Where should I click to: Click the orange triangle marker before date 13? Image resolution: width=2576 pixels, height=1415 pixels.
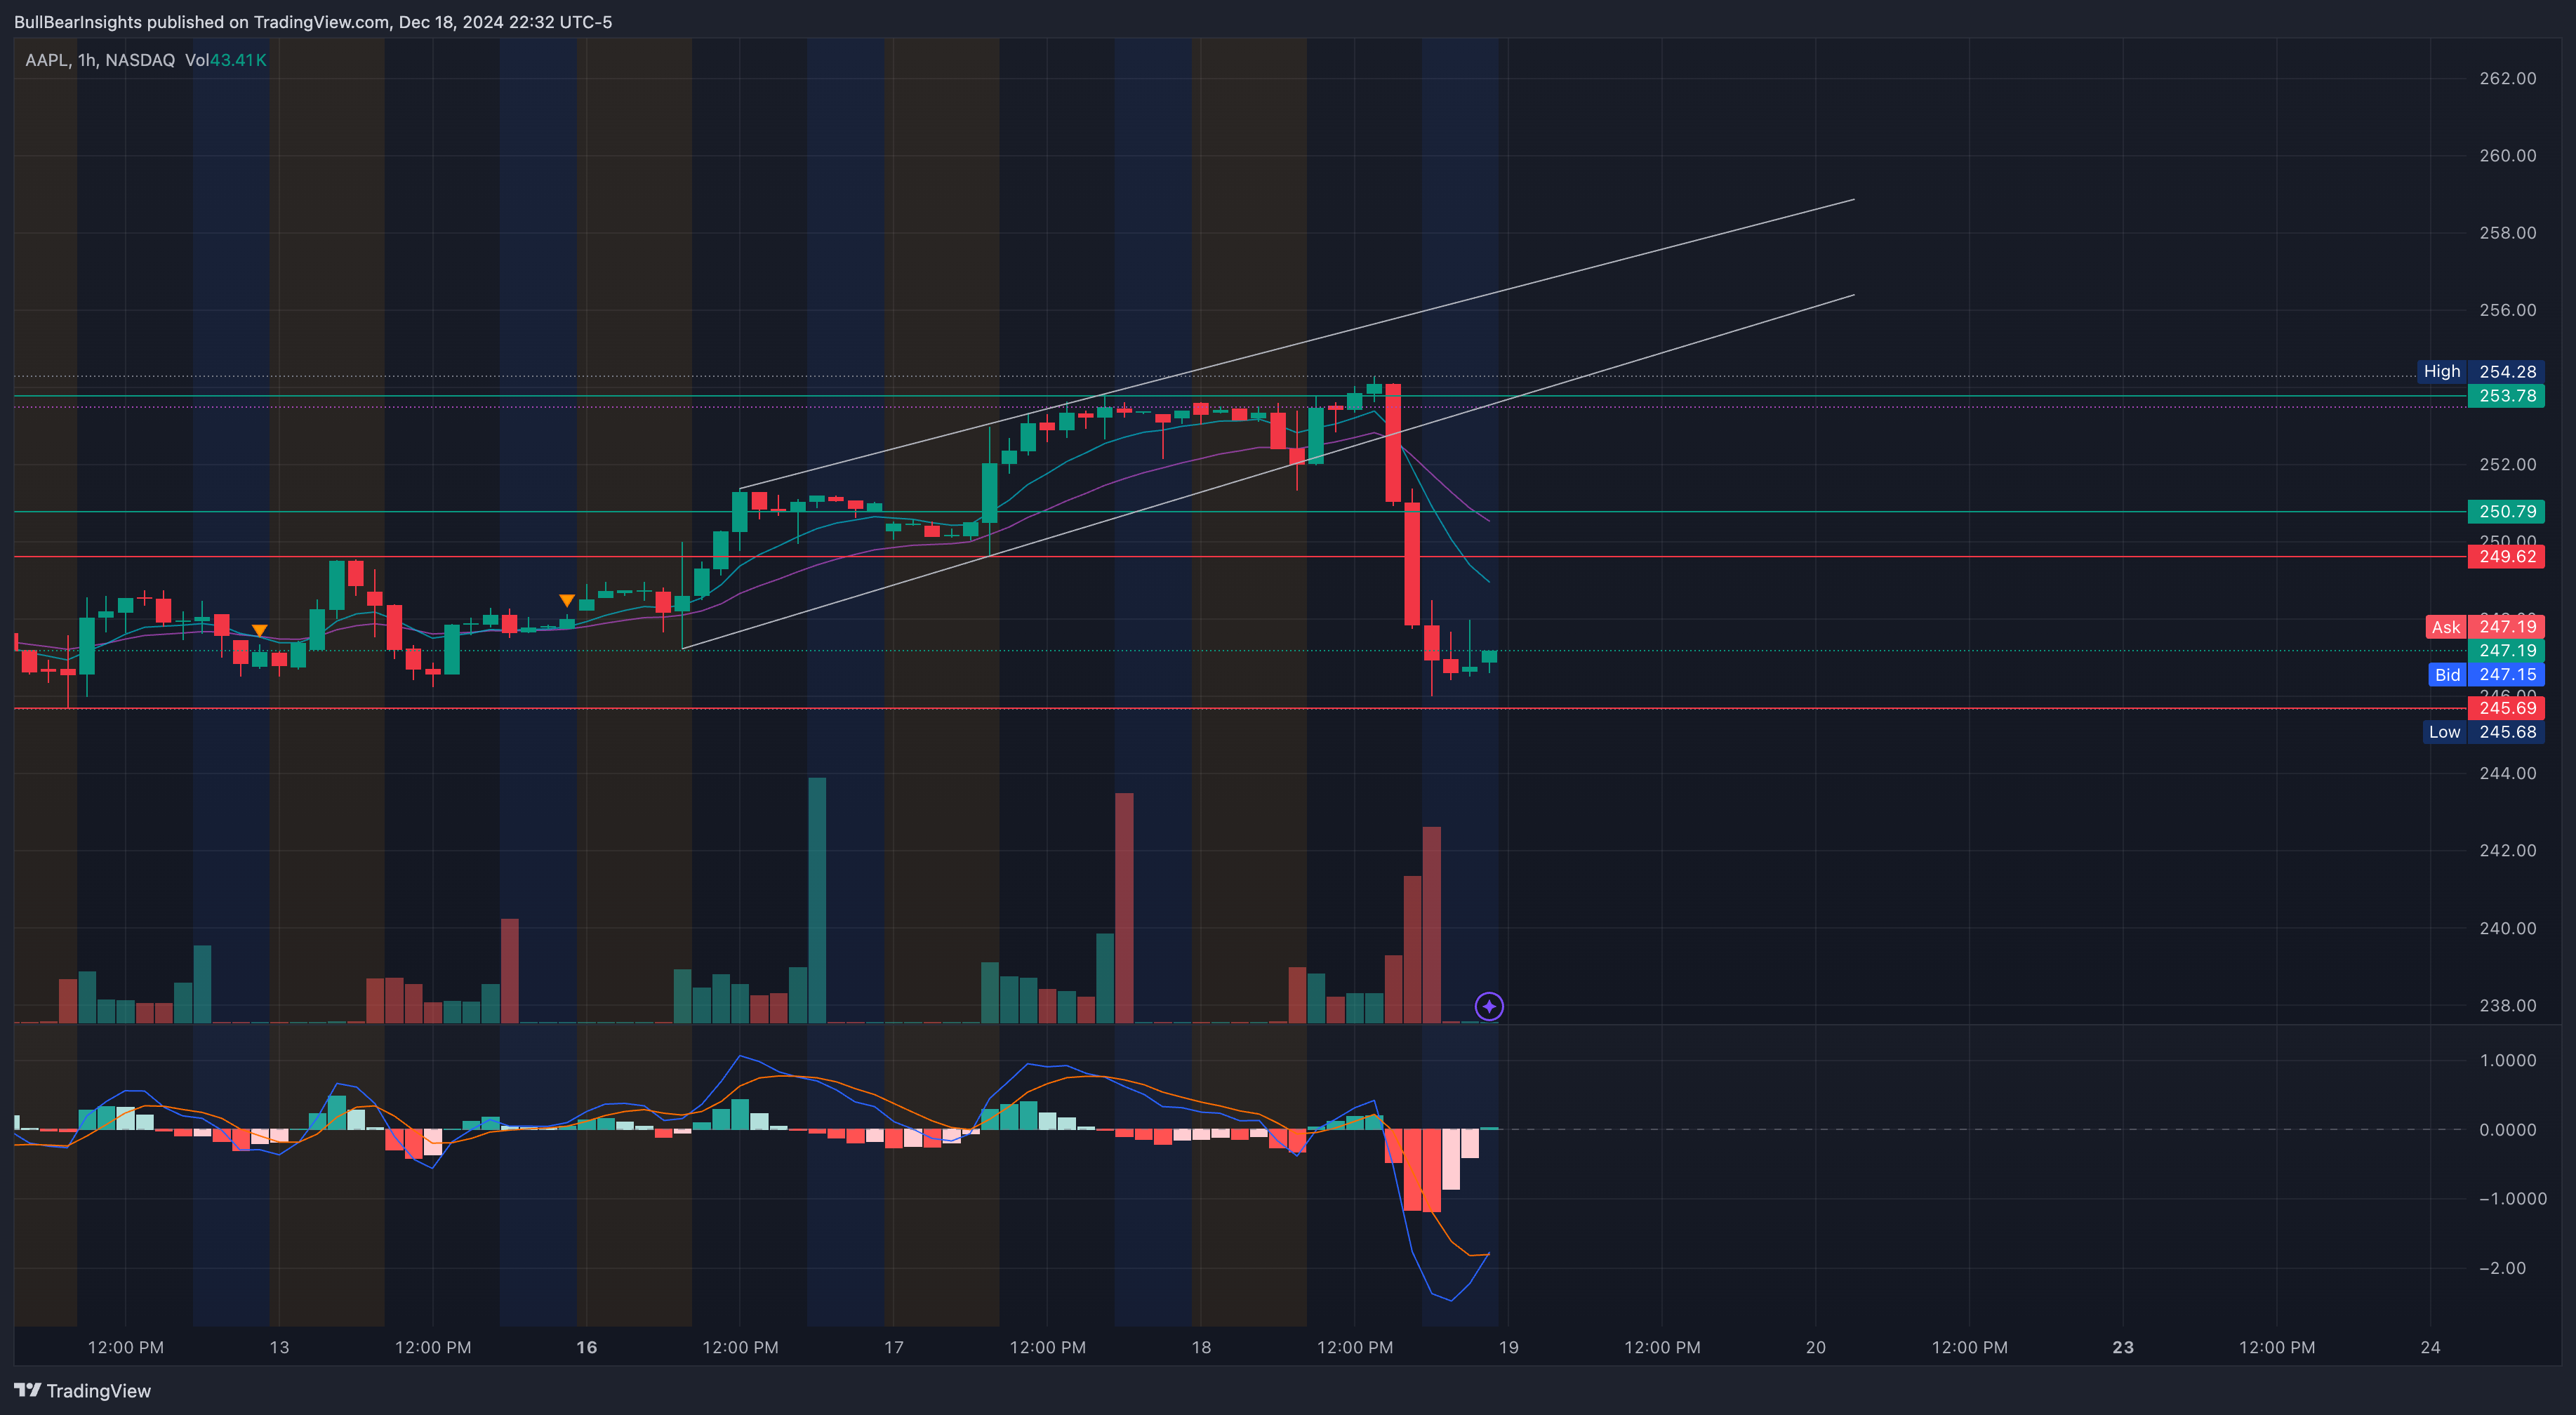[x=259, y=630]
